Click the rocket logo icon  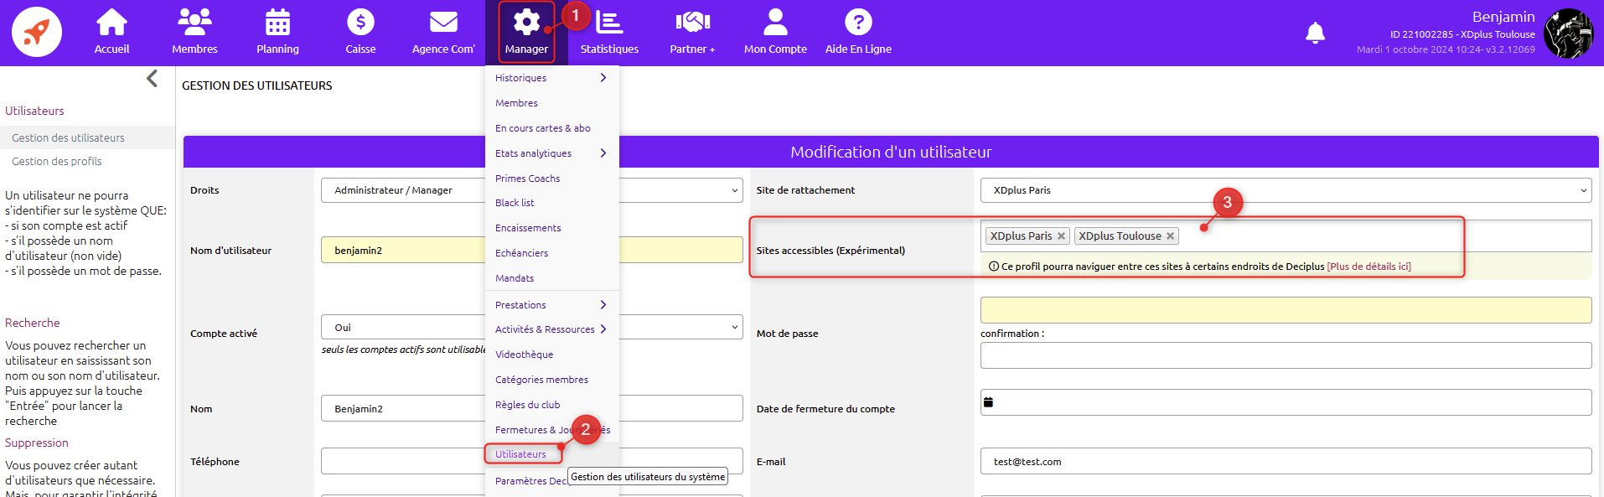click(37, 33)
